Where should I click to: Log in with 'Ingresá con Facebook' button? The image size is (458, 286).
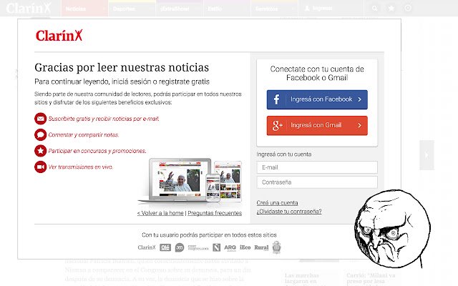pos(317,100)
